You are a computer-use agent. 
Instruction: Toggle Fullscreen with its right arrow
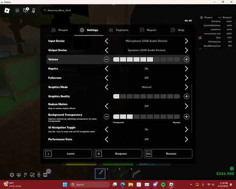186,78
